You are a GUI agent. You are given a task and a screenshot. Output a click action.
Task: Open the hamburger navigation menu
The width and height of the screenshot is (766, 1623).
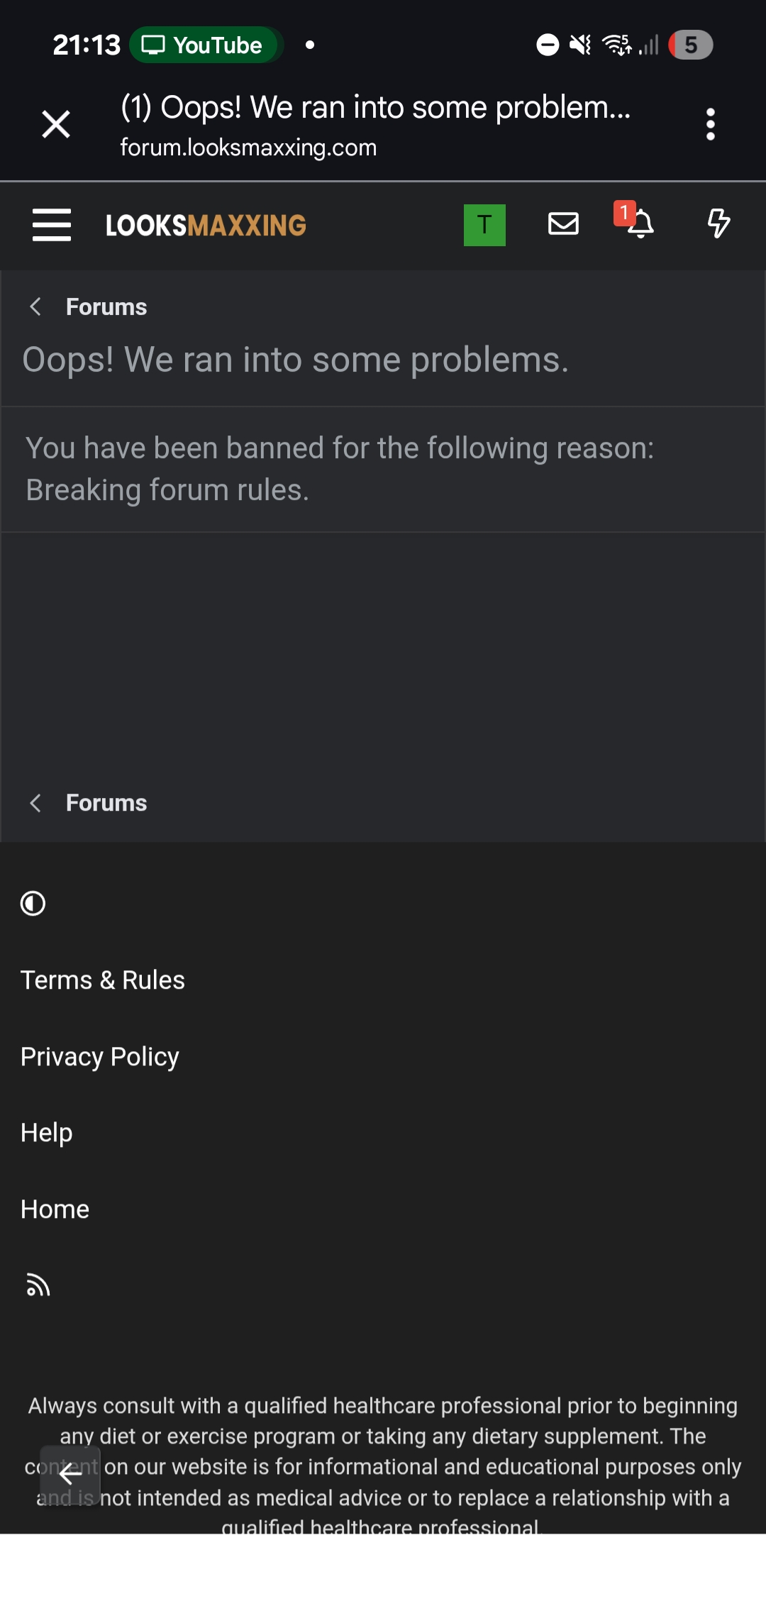tap(52, 225)
